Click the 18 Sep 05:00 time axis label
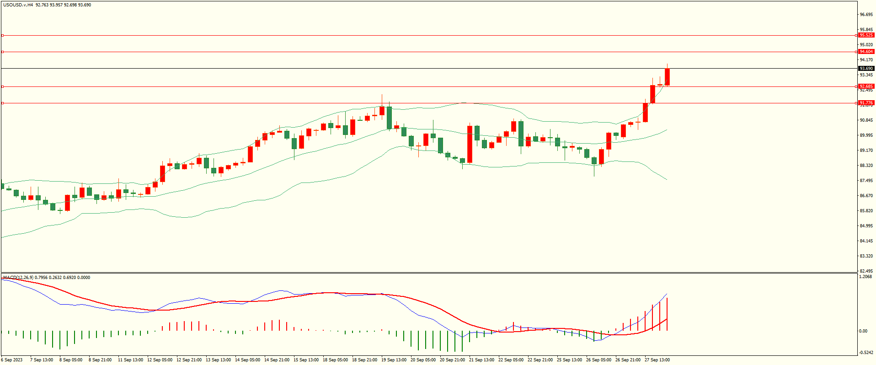 click(x=335, y=360)
